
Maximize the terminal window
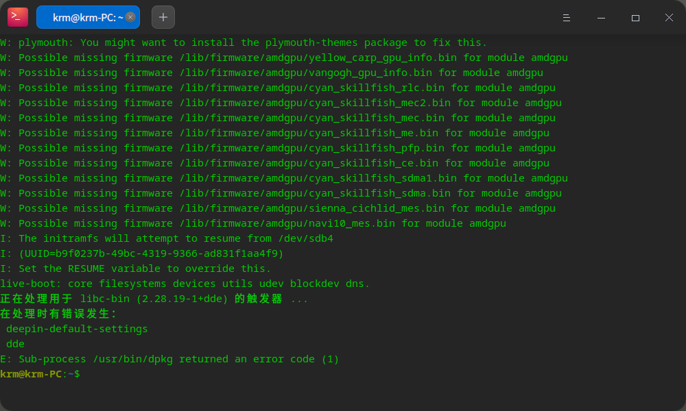click(x=635, y=18)
